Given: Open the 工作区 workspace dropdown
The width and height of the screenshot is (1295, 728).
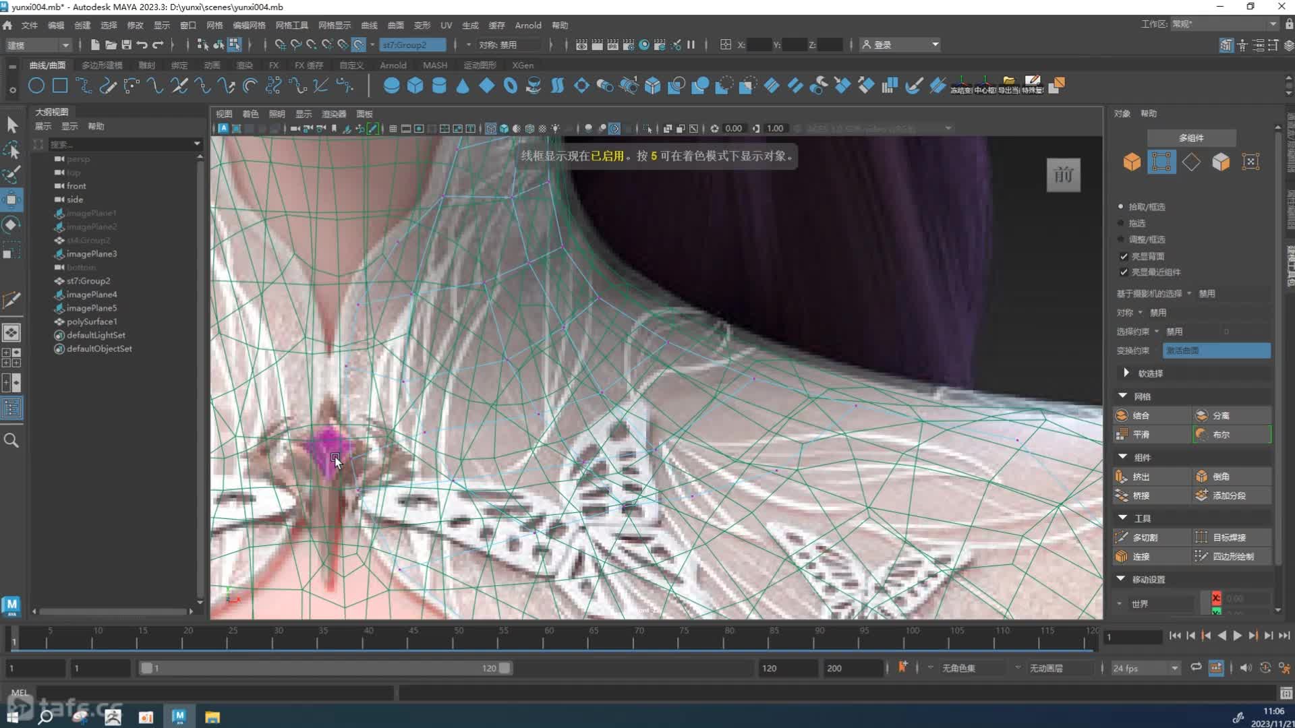Looking at the screenshot, I should pyautogui.click(x=1224, y=24).
